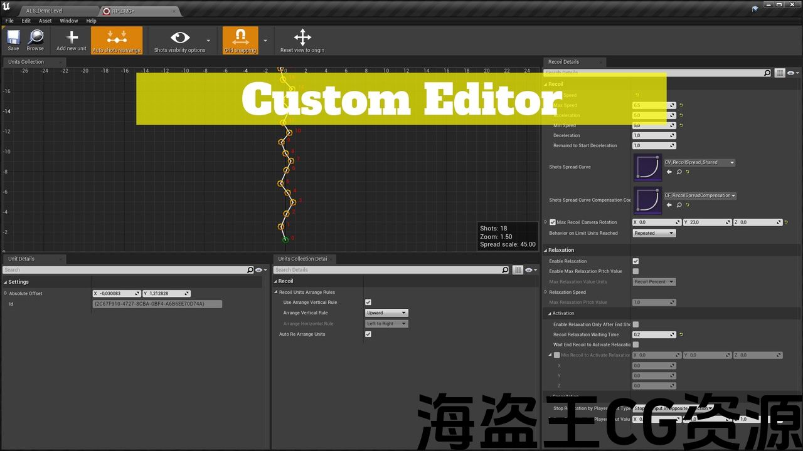This screenshot has width=803, height=451.
Task: Add new unit via toolbar icon
Action: click(x=72, y=39)
